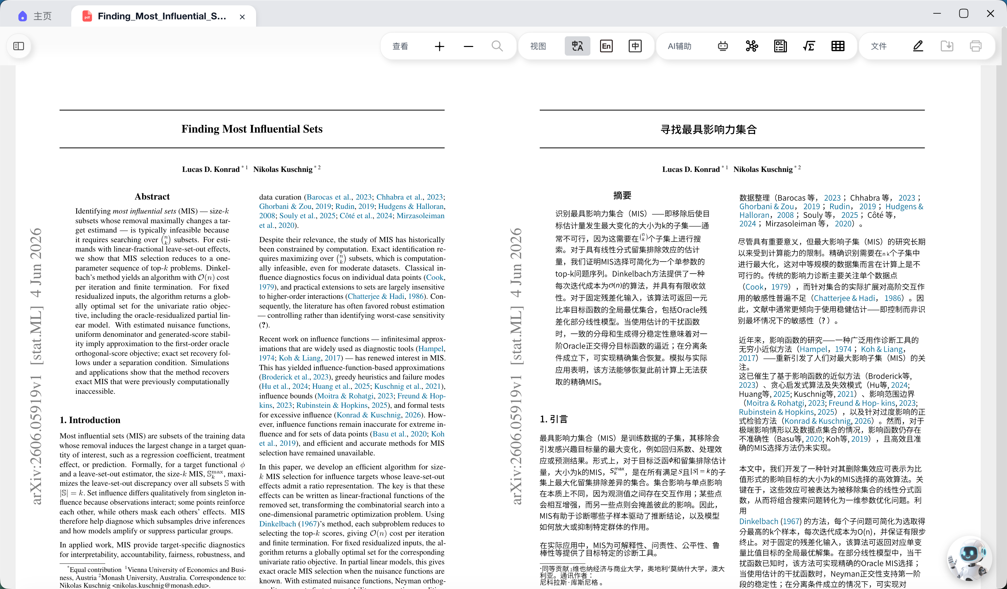Close the Finding_Most_Influential PDF tab

242,17
